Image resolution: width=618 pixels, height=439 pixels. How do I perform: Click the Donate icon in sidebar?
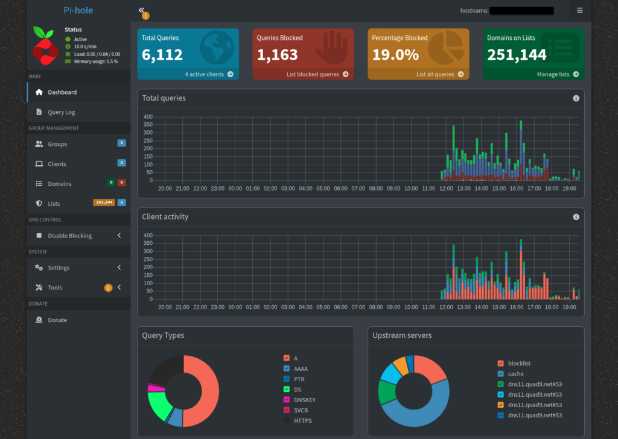point(39,320)
